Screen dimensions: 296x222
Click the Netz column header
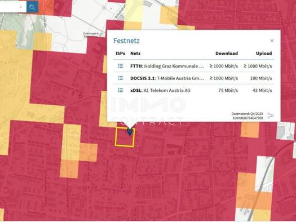135,54
